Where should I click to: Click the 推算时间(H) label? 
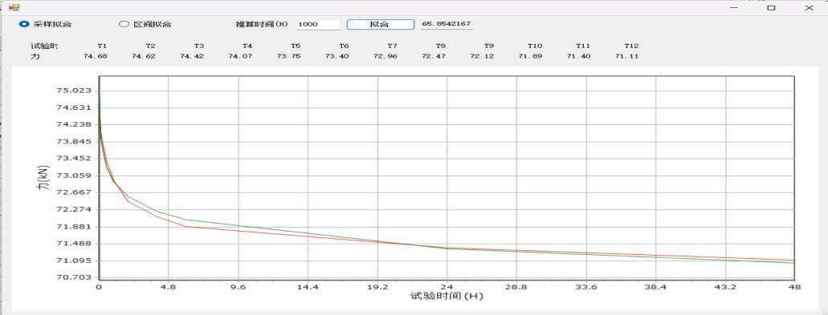[x=261, y=24]
